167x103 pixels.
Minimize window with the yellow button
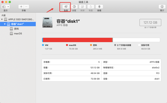(x=6, y=2)
